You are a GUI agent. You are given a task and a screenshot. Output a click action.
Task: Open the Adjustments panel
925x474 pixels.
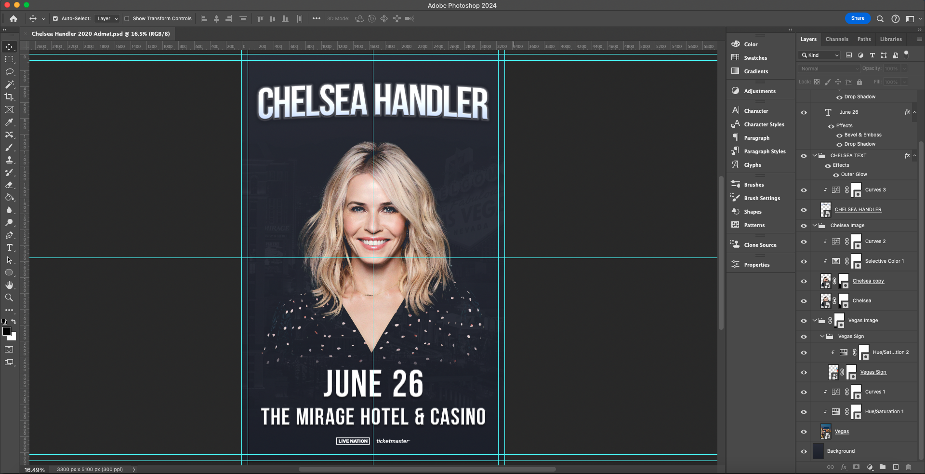tap(760, 91)
